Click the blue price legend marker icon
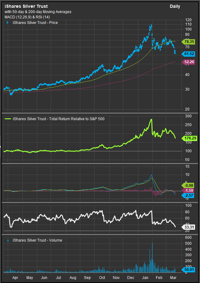 coord(7,23)
